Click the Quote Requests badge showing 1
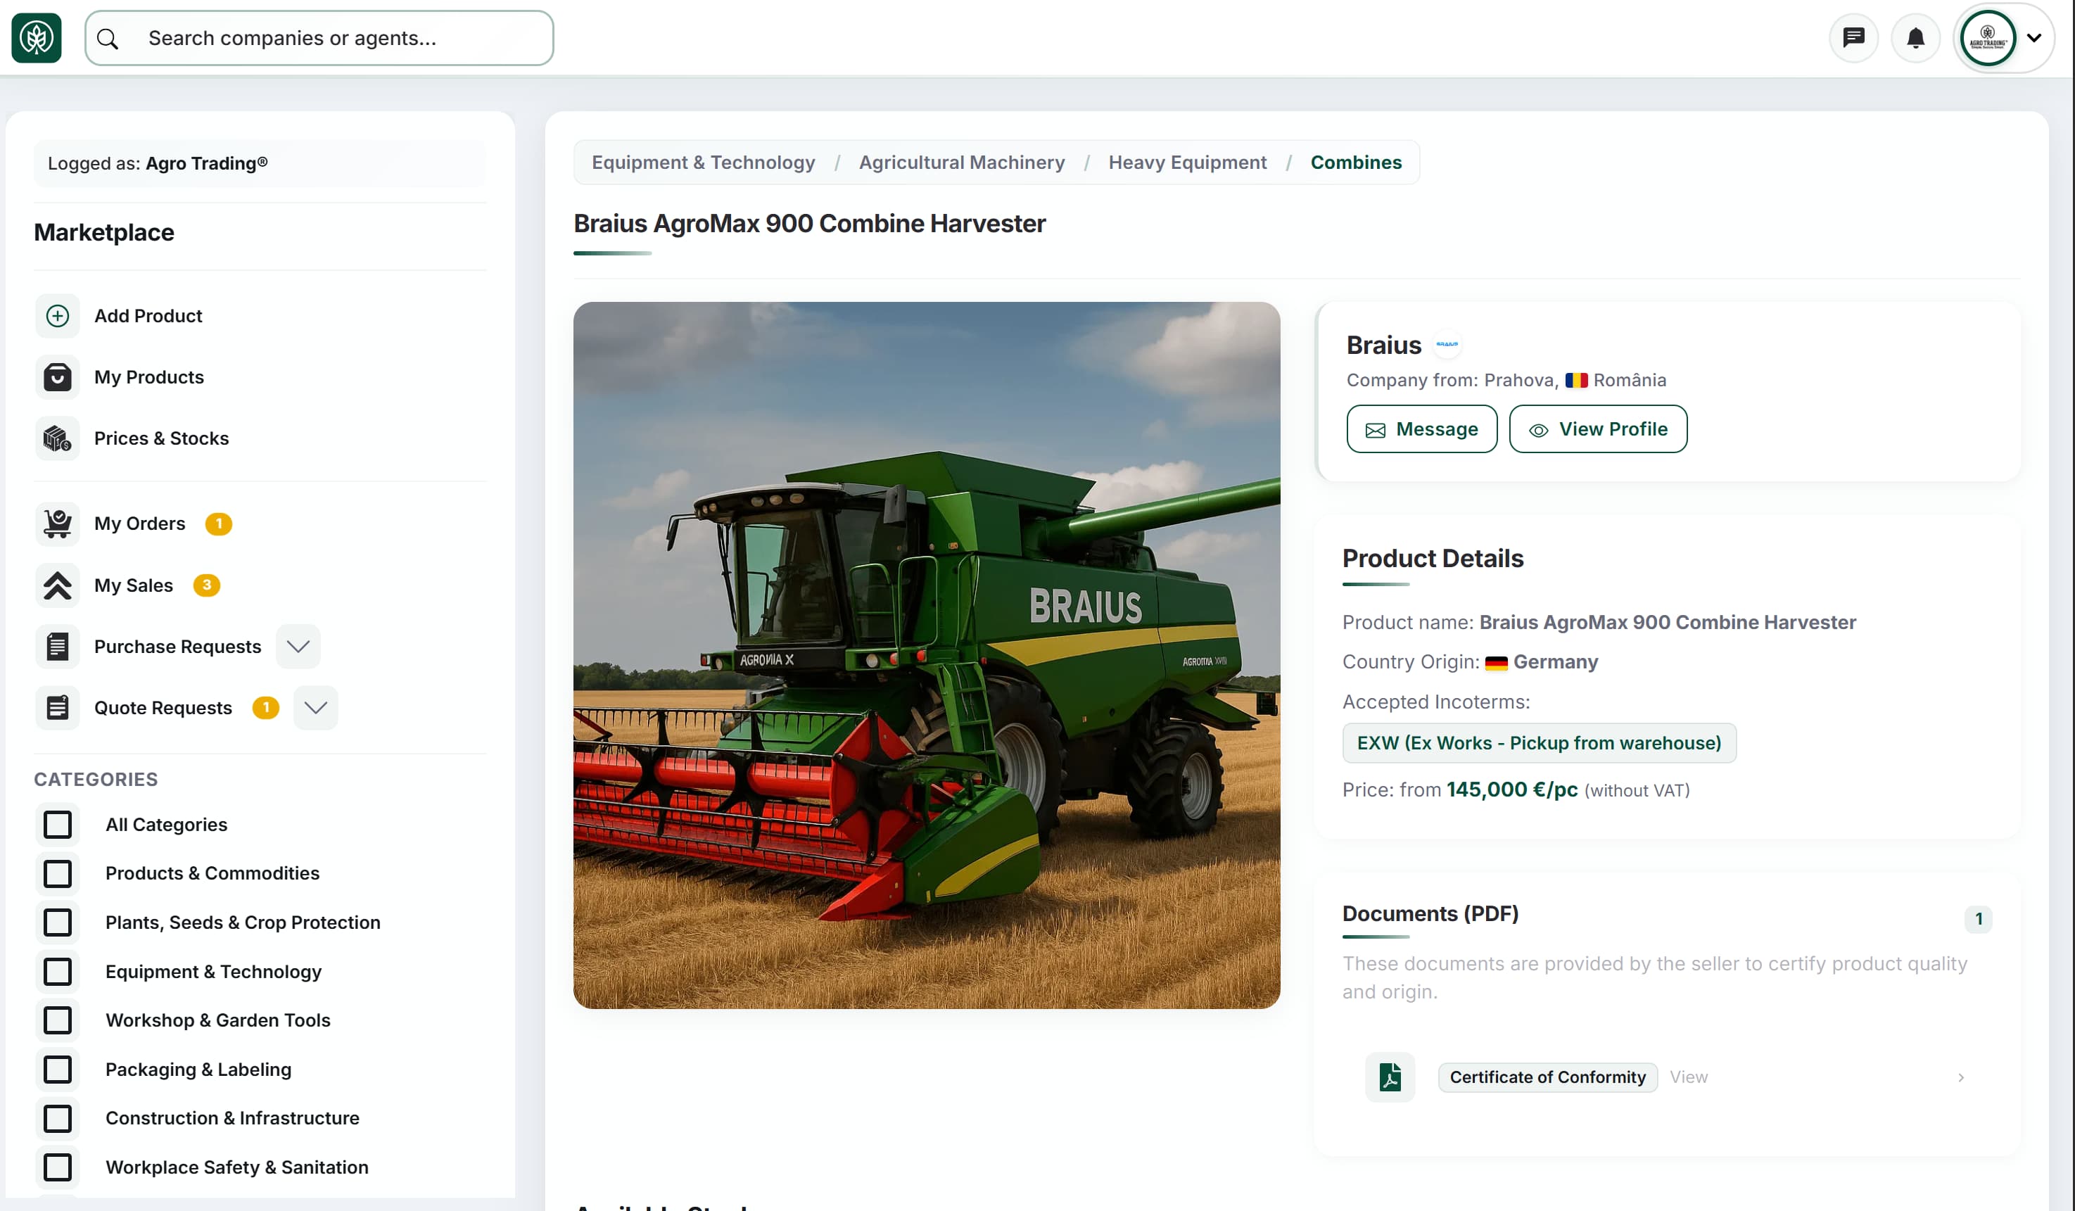The width and height of the screenshot is (2075, 1211). (x=266, y=708)
